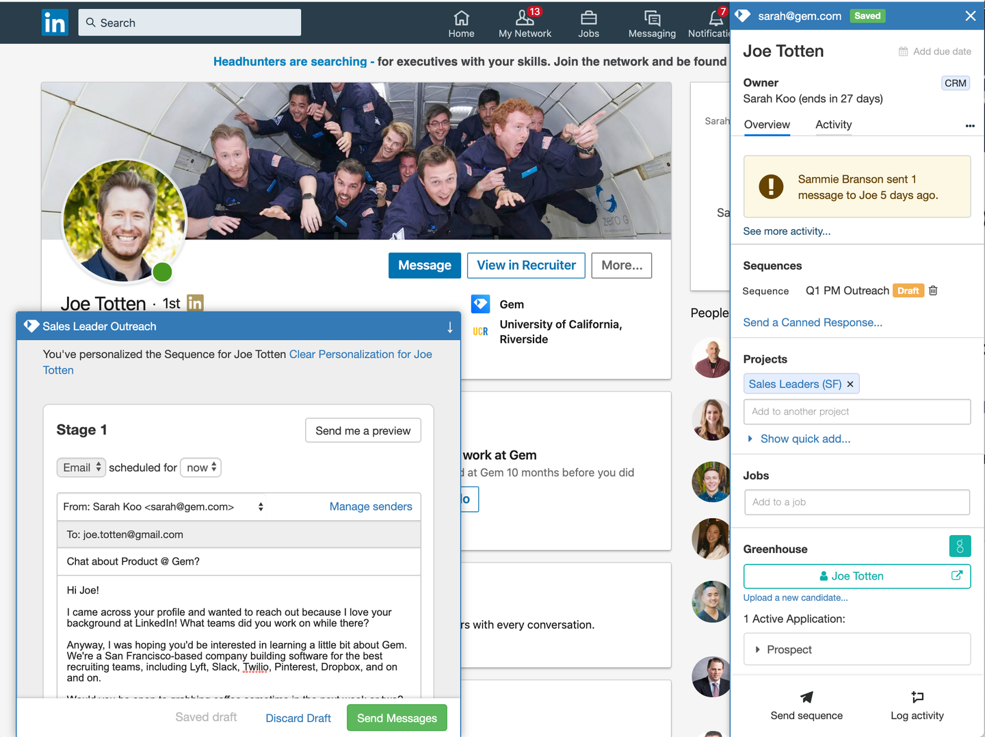Click into the email body text
Viewport: 985px width, 737px height.
[x=239, y=636]
